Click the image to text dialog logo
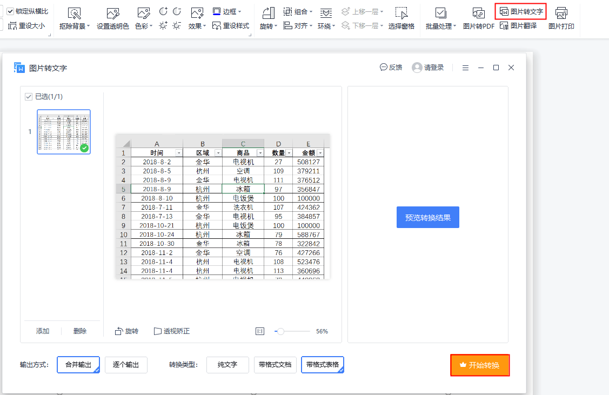This screenshot has width=609, height=395. click(19, 68)
